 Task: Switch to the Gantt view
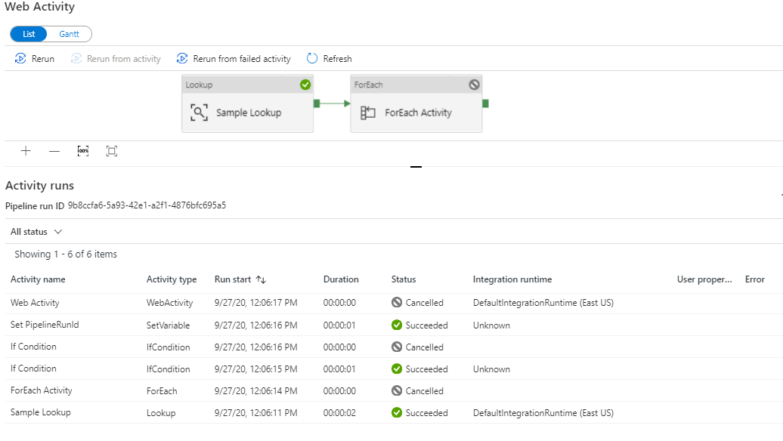point(69,33)
